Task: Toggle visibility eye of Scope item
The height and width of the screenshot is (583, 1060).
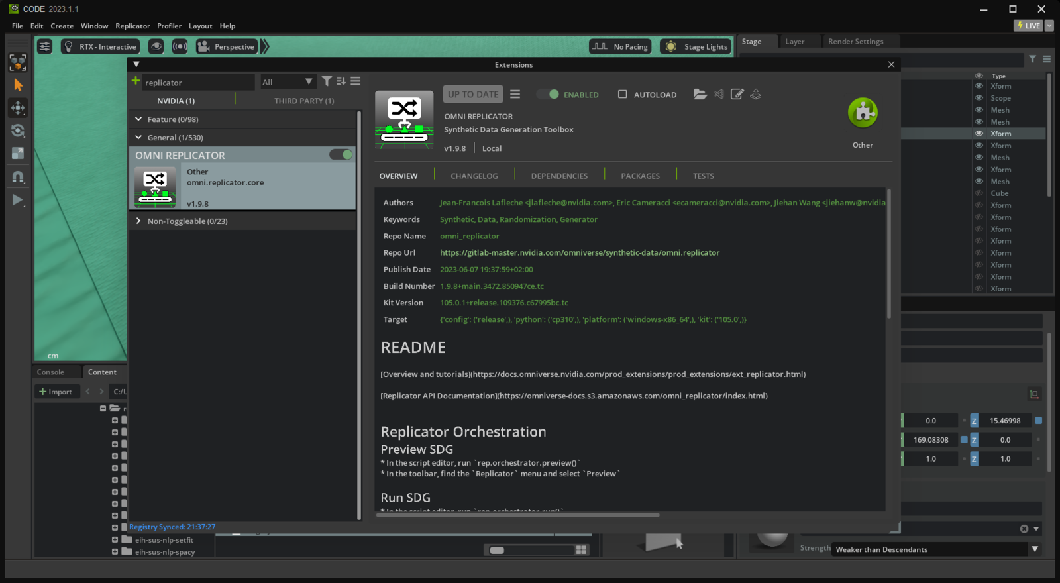Action: 979,98
